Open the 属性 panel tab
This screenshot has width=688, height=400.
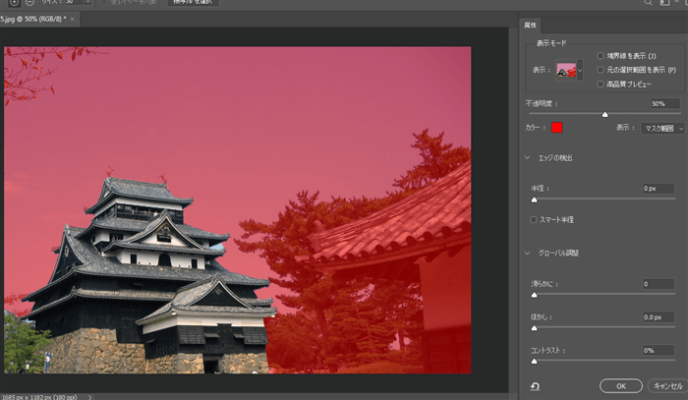(530, 25)
